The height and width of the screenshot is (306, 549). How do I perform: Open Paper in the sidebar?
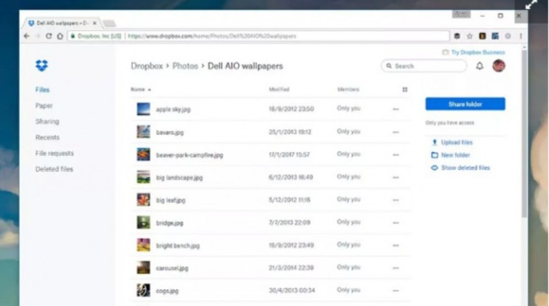tap(44, 106)
